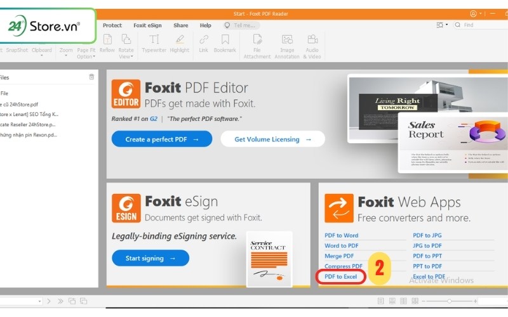The image size is (508, 317).
Task: Select the Reflow tool
Action: pyautogui.click(x=107, y=44)
